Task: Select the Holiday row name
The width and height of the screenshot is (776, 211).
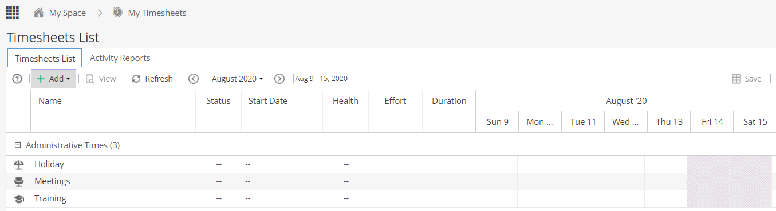Action: (49, 164)
